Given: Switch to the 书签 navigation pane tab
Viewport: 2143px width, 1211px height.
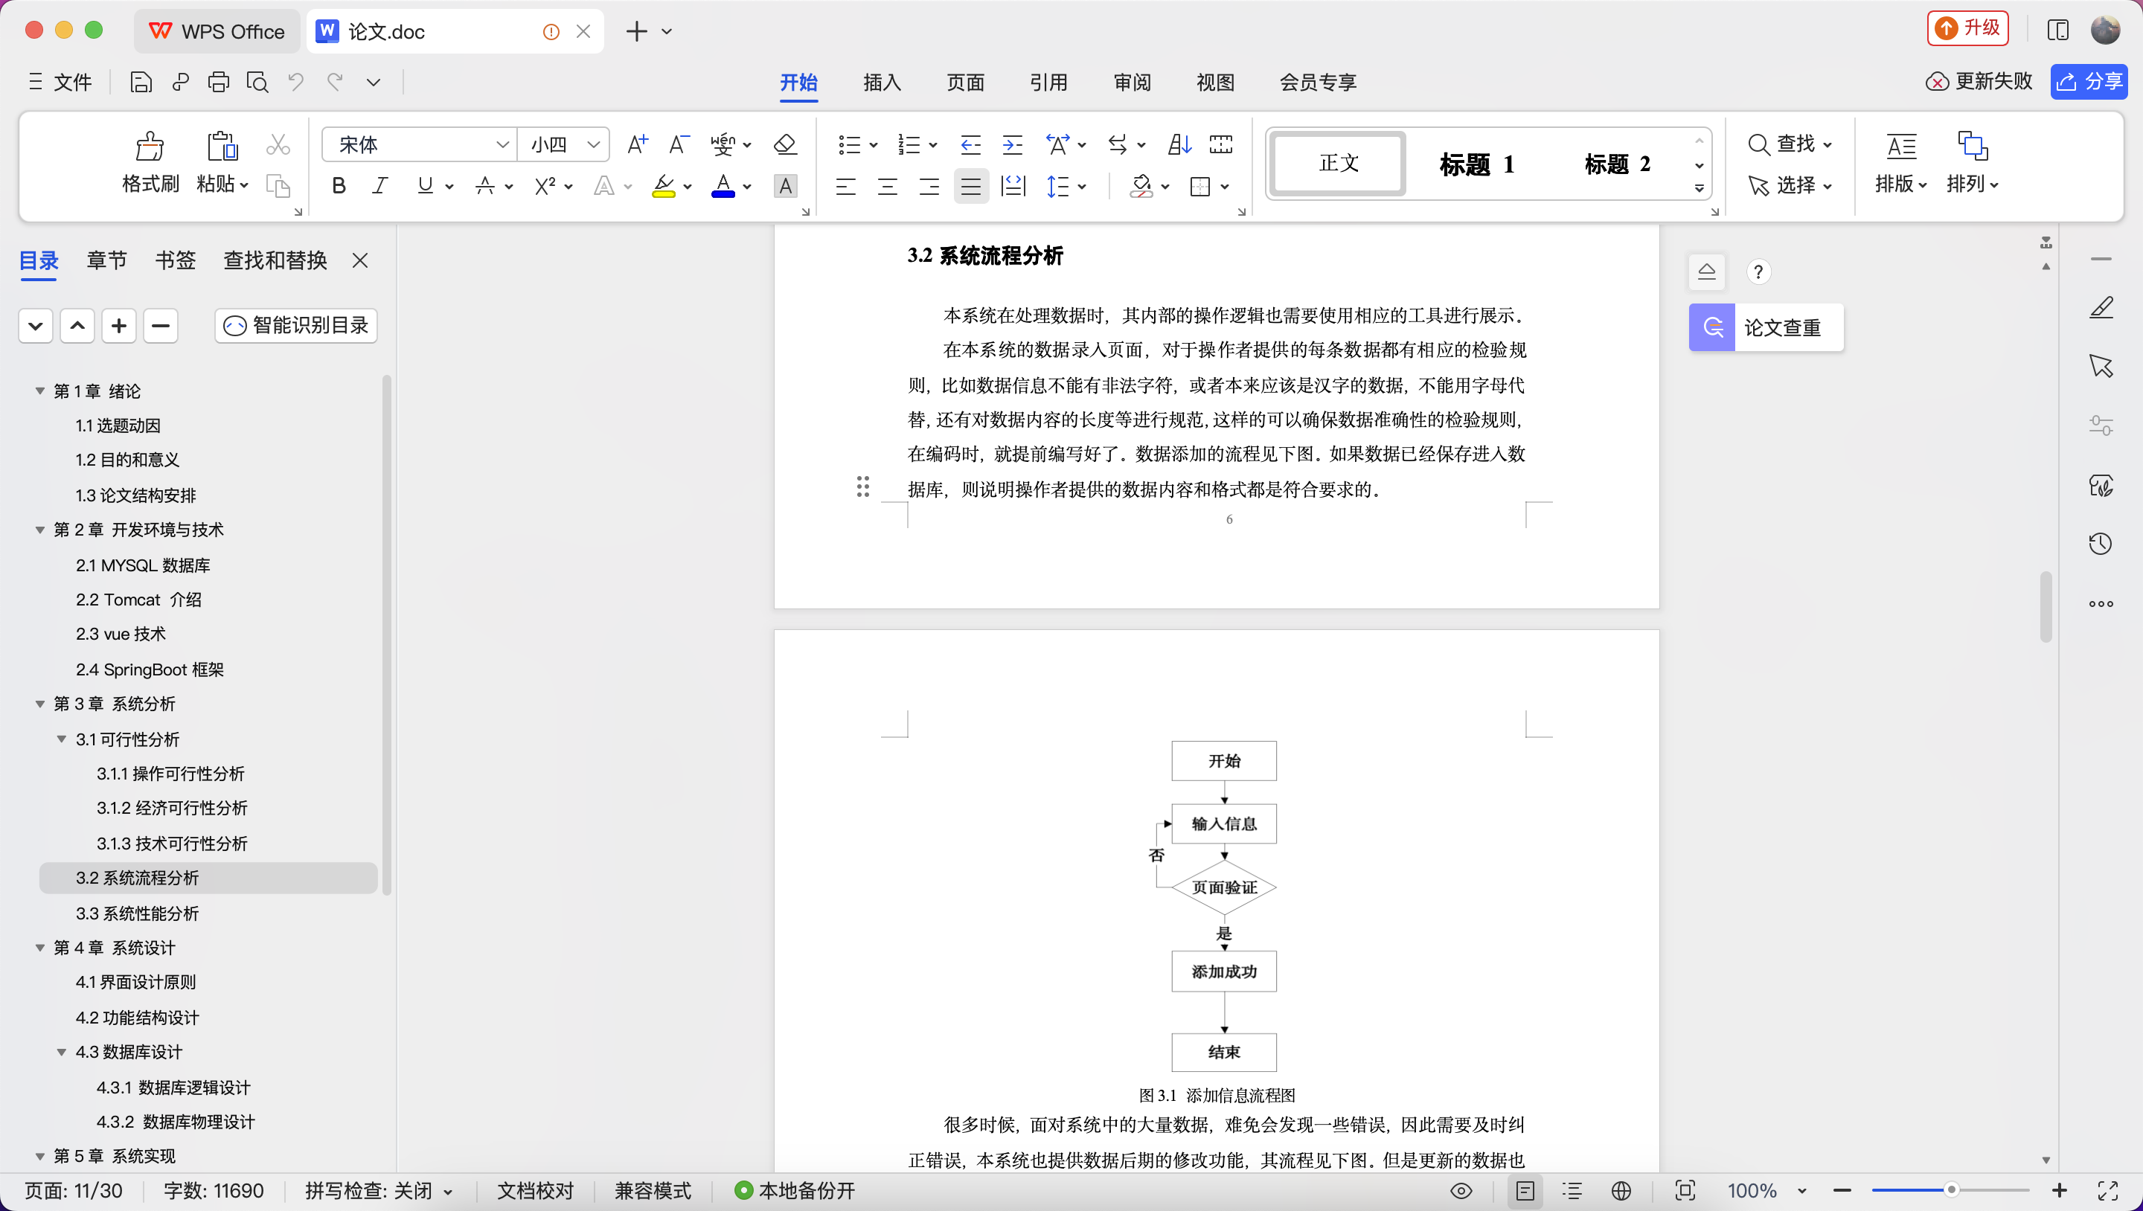Looking at the screenshot, I should 175,260.
